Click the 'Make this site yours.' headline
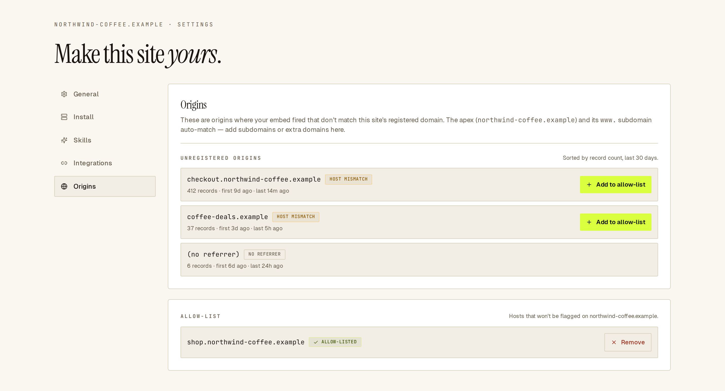 [138, 55]
